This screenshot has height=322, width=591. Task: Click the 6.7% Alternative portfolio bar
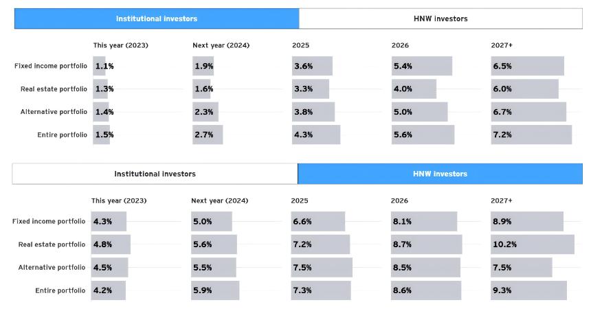528,111
